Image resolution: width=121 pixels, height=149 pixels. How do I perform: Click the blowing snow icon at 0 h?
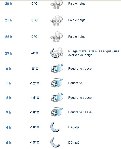click(57, 68)
